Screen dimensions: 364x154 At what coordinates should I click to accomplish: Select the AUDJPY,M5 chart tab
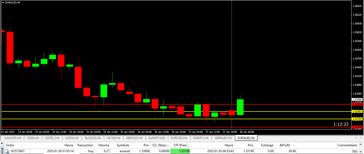(157, 138)
